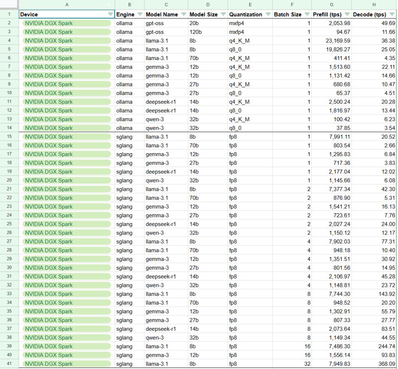The height and width of the screenshot is (369, 398).
Task: Open the Engine column filter
Action: point(140,15)
